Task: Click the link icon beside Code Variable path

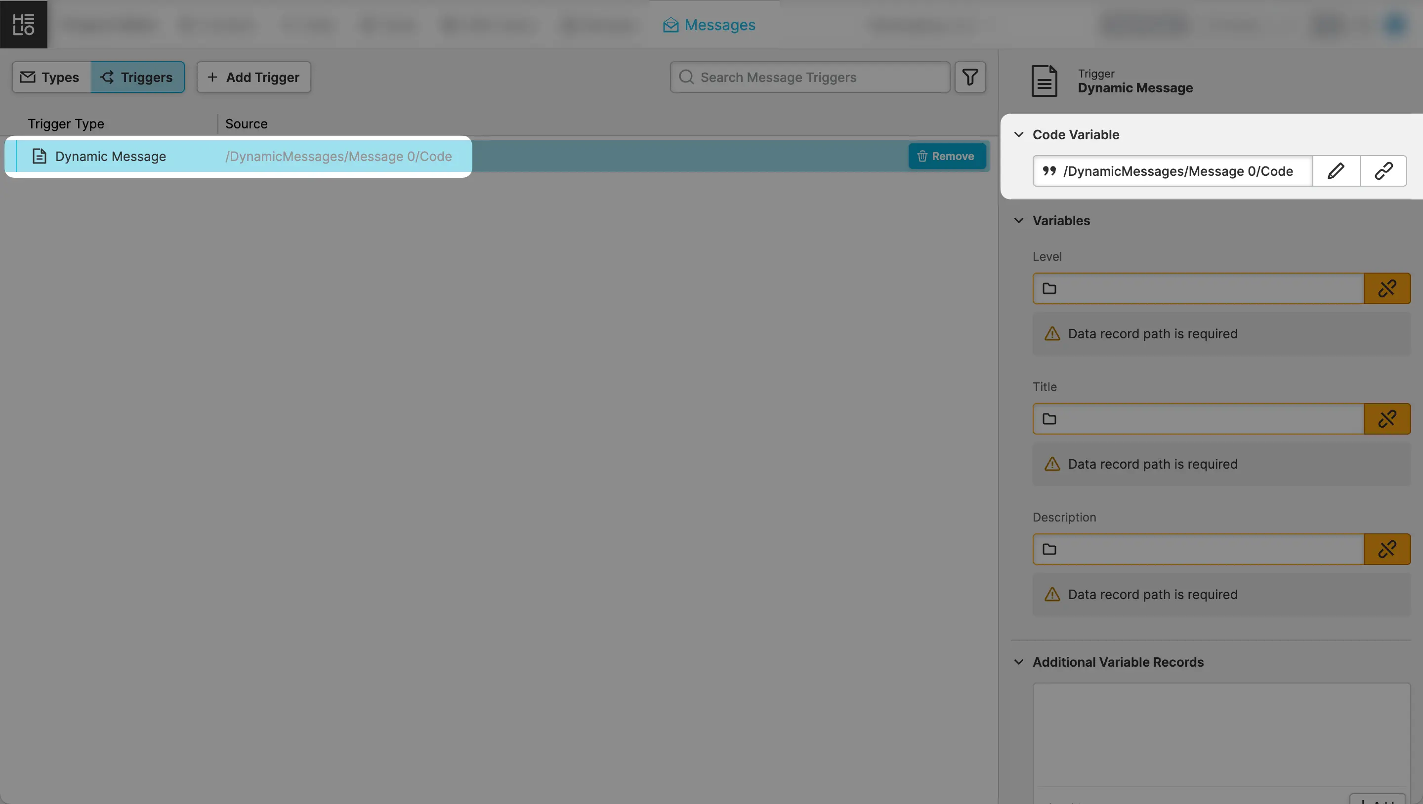Action: (1383, 171)
